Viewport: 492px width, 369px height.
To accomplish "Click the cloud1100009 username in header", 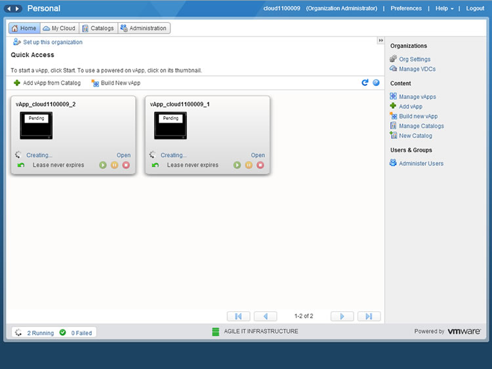I will [282, 9].
